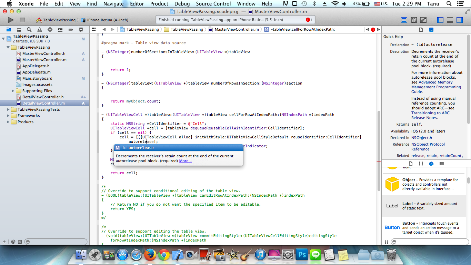The width and height of the screenshot is (471, 265).
Task: Jump to the previous issue in jump bar
Action: (367, 30)
